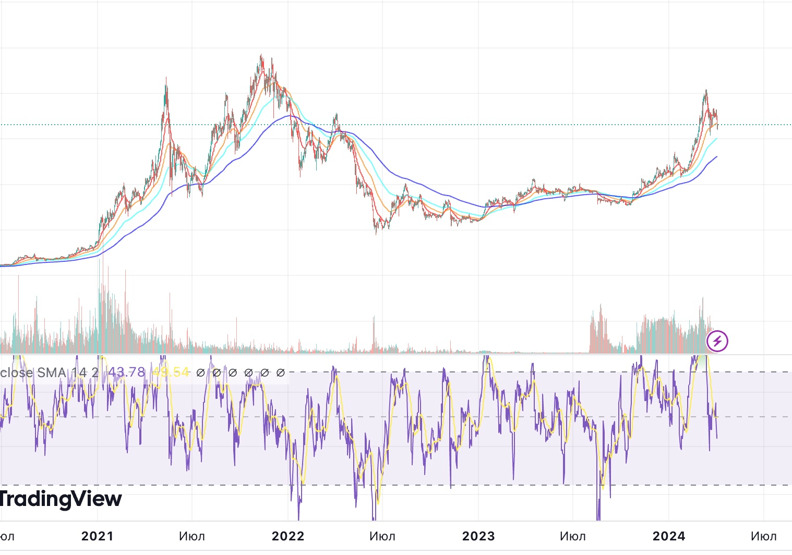This screenshot has height=555, width=792.
Task: Click the 2024 label on time axis
Action: [669, 536]
